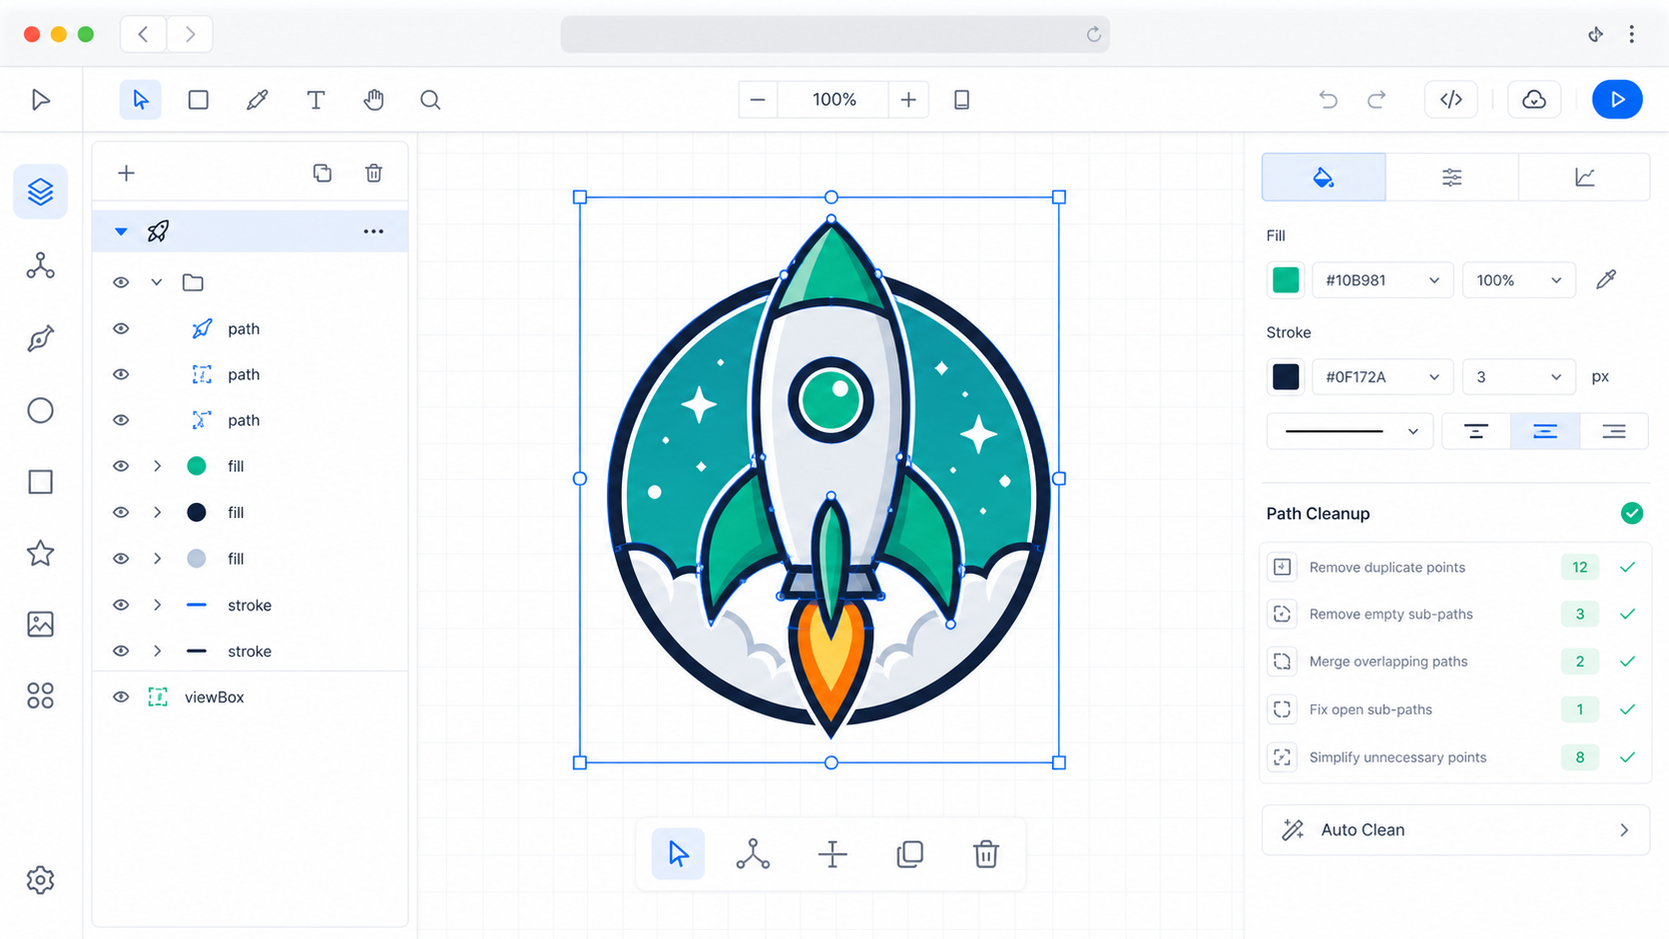Screen dimensions: 1669x939
Task: Open the image sidebar panel
Action: 41,625
